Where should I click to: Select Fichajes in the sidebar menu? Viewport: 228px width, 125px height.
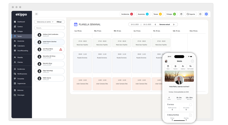coord(20,31)
